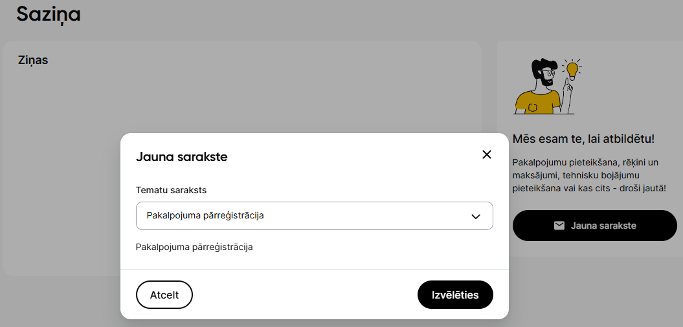
Task: Click the Pakalpojuma pārreģistrācija text below the dropdown
Action: [194, 248]
